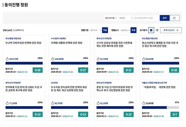Click the 검색 search button
The image size is (186, 127).
(x=164, y=18)
